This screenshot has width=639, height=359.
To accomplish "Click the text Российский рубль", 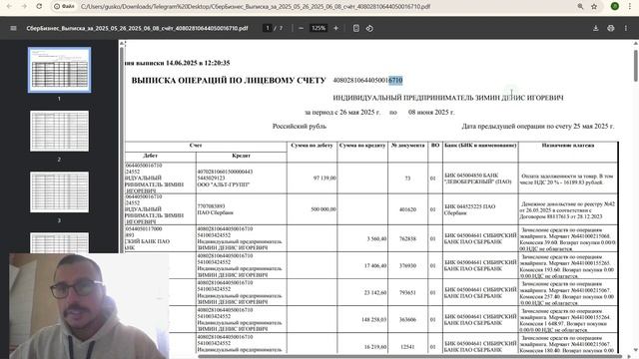I will coord(300,127).
